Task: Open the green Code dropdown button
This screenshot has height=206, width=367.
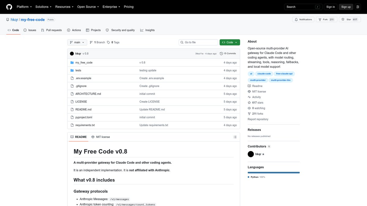Action: (230, 42)
